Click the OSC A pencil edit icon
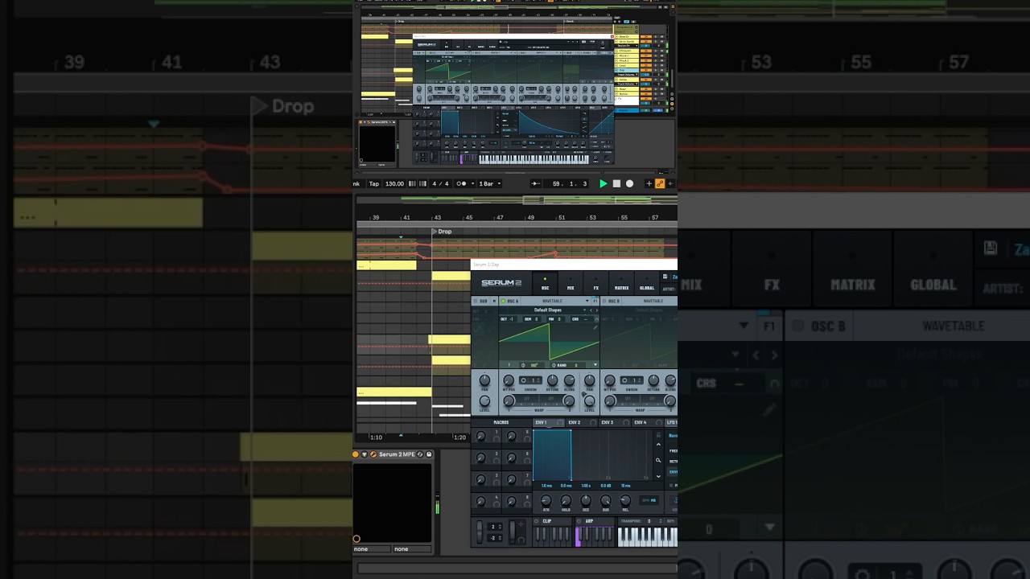 coord(595,327)
